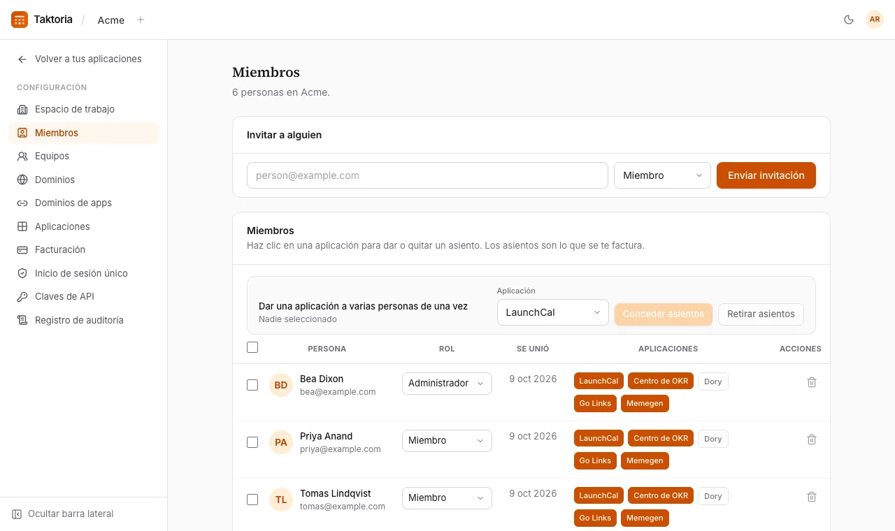Click the Aplicaciones grid icon
Viewport: 895px width, 531px height.
pyautogui.click(x=22, y=226)
